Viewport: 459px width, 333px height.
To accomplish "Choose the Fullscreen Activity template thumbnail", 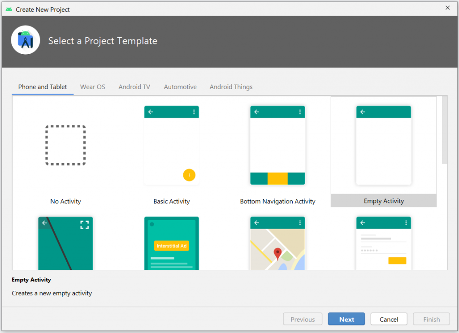I will pyautogui.click(x=65, y=243).
